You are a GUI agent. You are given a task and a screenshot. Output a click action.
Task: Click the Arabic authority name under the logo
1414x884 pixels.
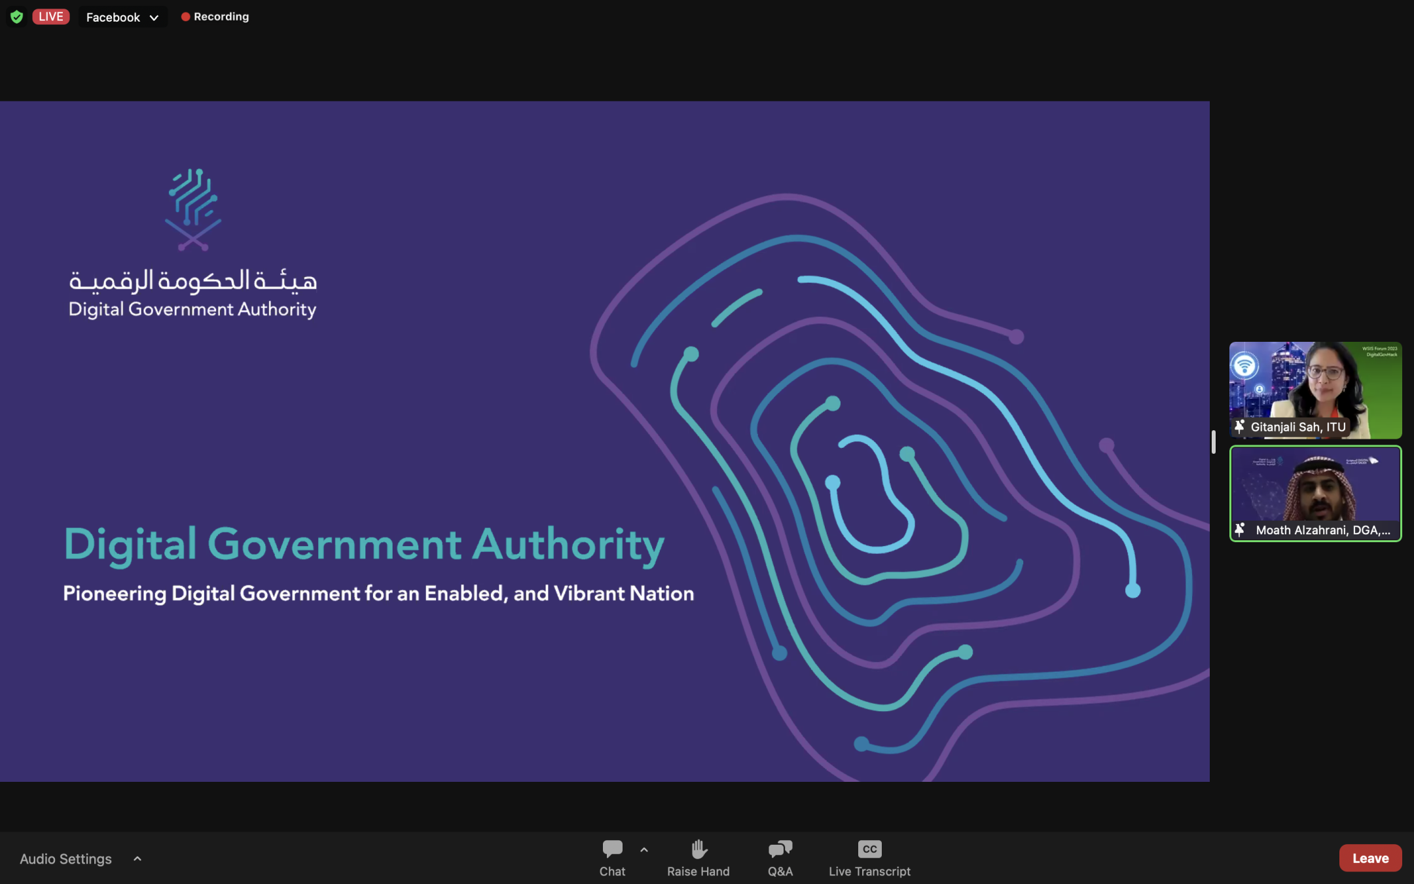click(x=193, y=280)
